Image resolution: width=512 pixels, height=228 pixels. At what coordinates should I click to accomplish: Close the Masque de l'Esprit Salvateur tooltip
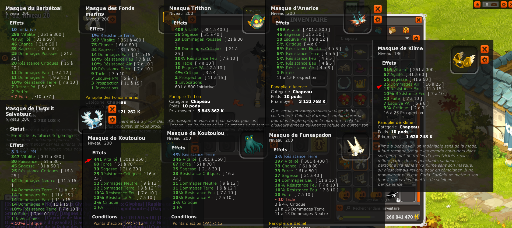(x=112, y=109)
